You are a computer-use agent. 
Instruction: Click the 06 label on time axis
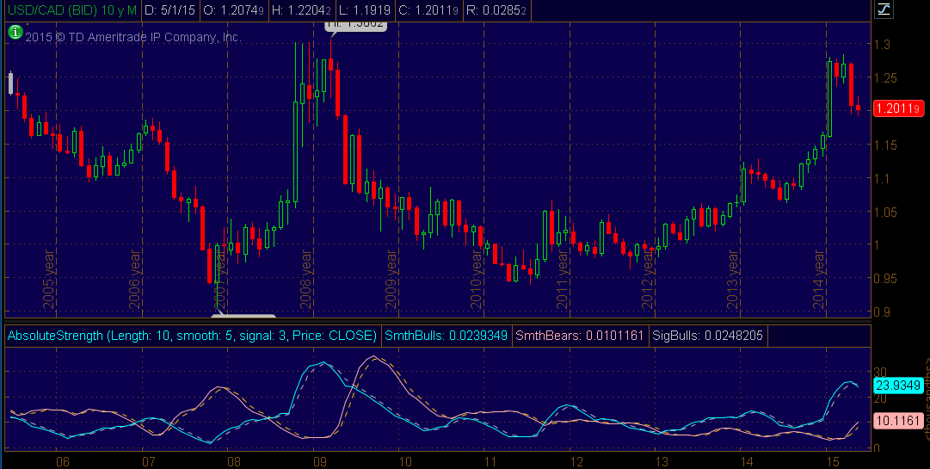click(x=61, y=461)
